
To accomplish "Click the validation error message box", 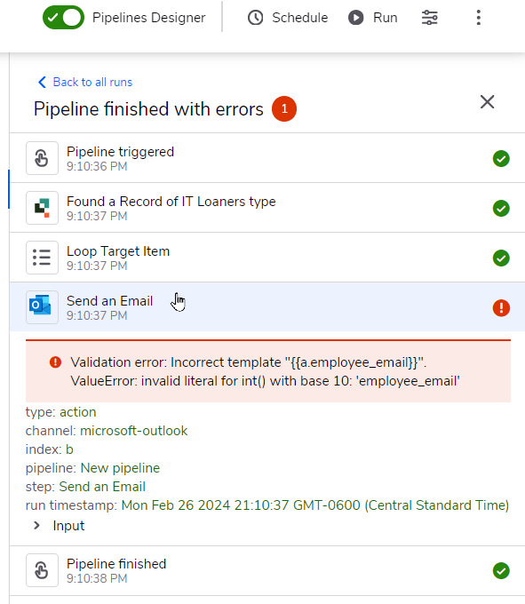I will [x=268, y=371].
